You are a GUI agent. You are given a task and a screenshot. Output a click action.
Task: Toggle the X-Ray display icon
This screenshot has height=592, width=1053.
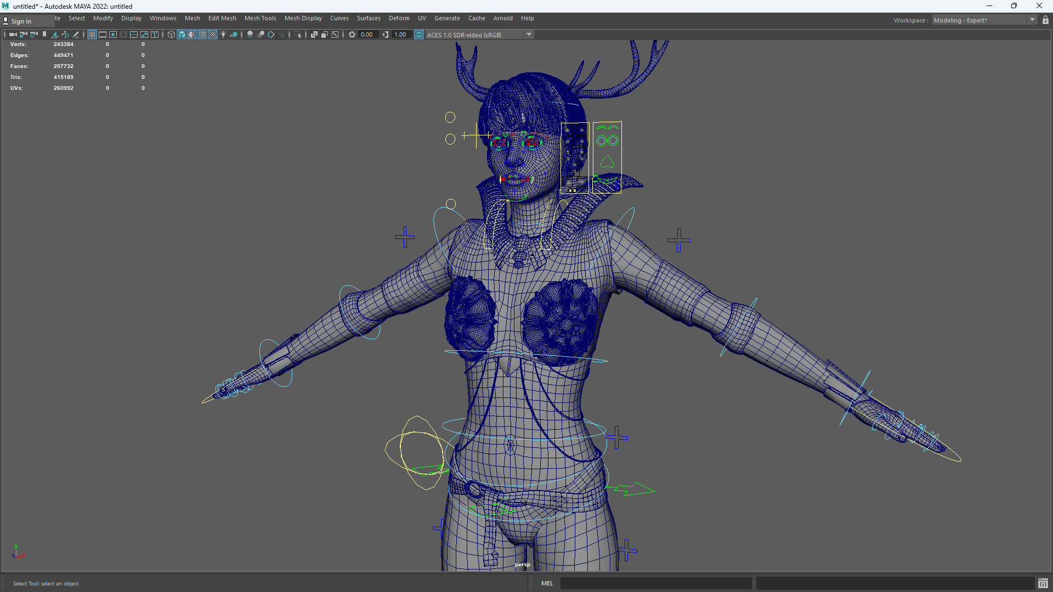pos(314,35)
